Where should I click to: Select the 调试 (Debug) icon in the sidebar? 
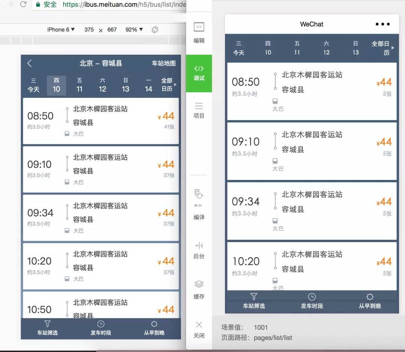click(x=199, y=73)
